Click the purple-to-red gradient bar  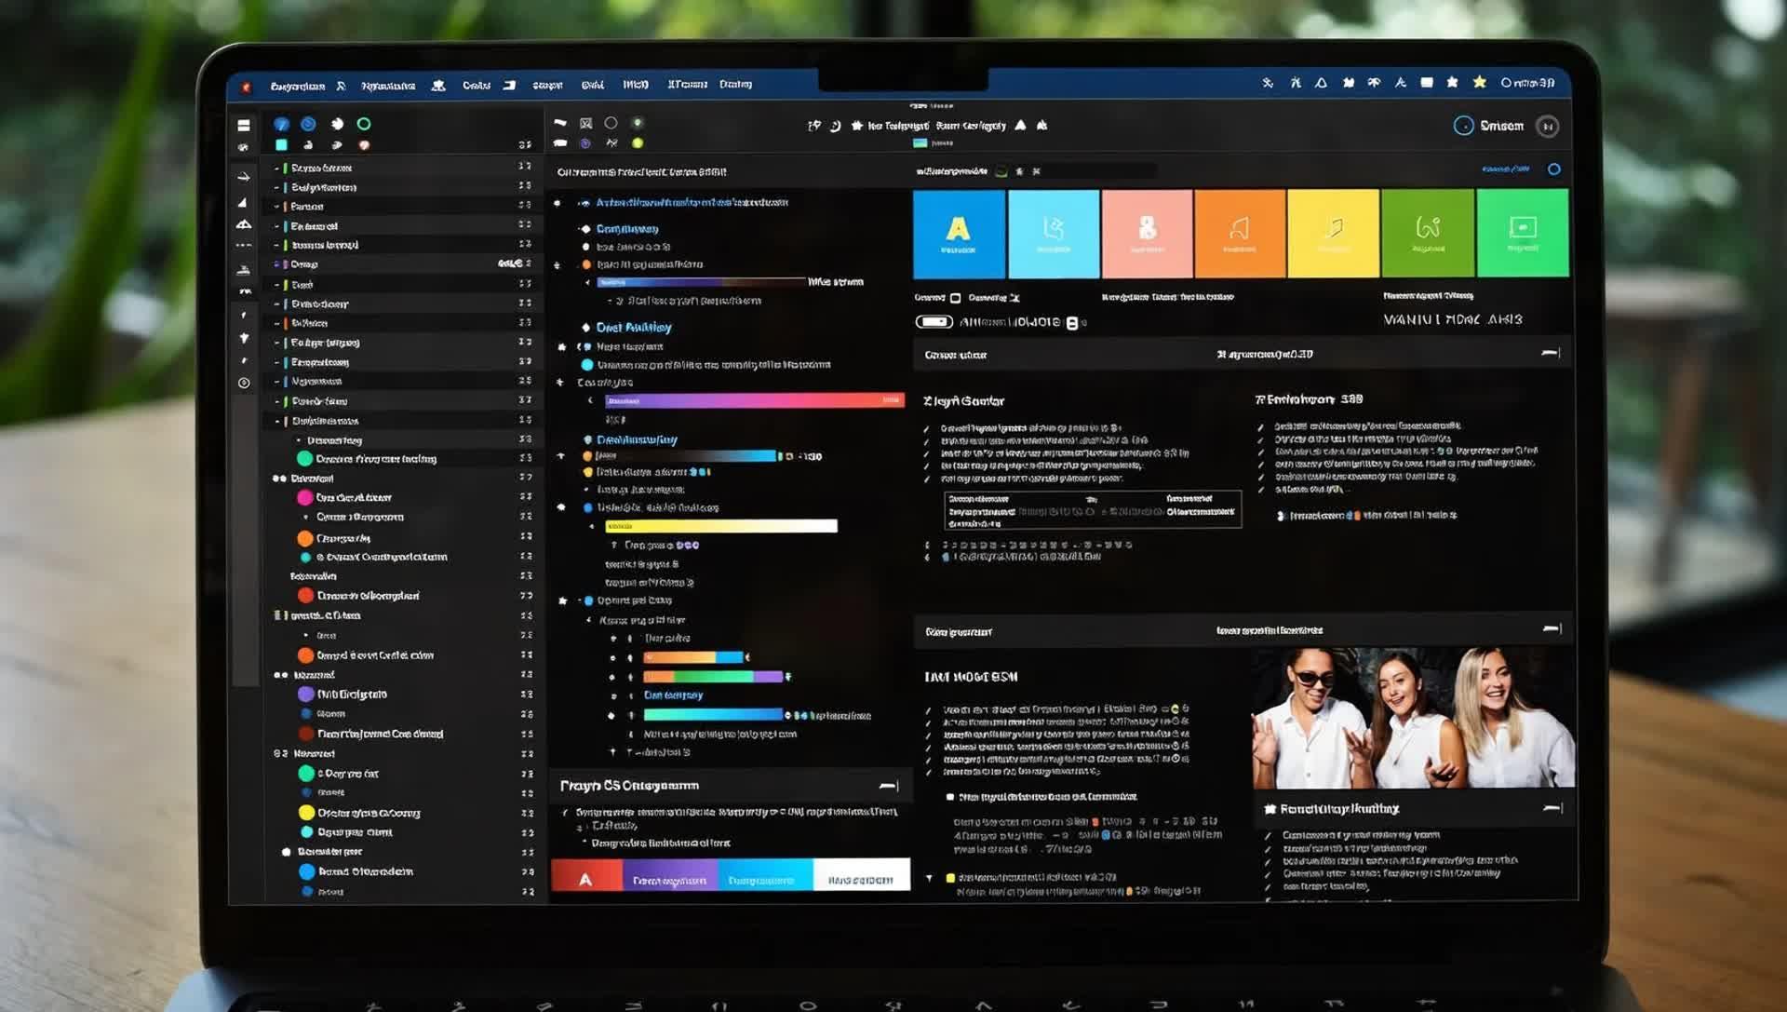pos(754,400)
